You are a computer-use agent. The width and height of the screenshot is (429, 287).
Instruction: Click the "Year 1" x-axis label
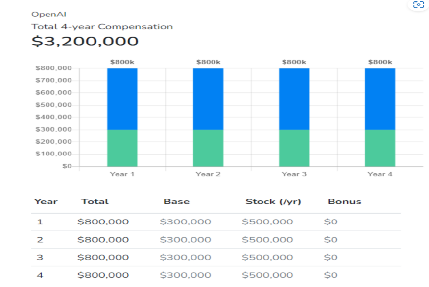(122, 174)
